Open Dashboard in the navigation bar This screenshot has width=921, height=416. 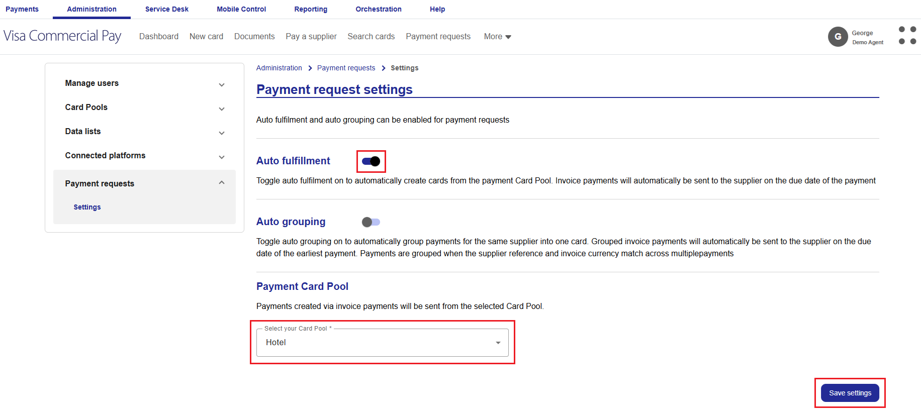tap(159, 37)
